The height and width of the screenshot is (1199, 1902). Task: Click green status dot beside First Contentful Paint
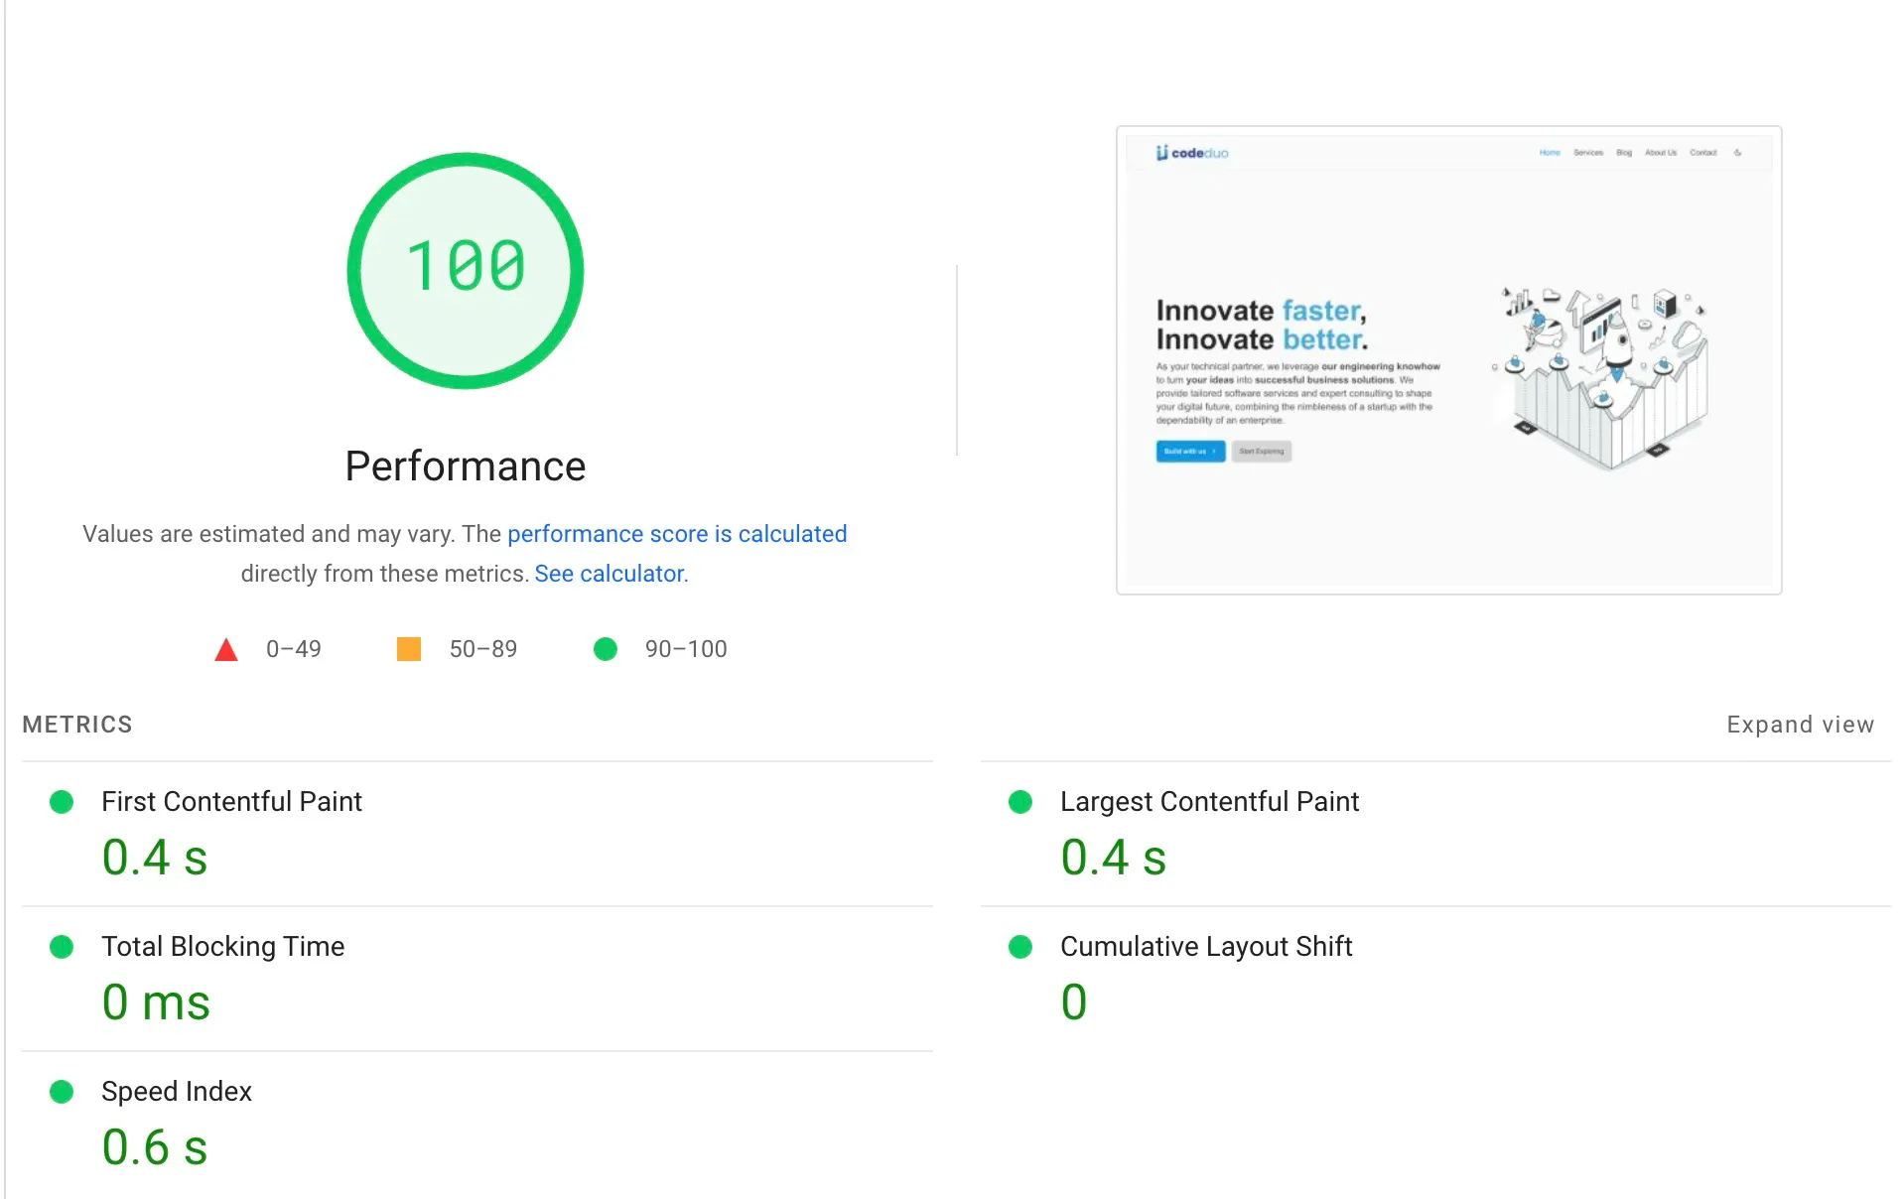coord(62,802)
